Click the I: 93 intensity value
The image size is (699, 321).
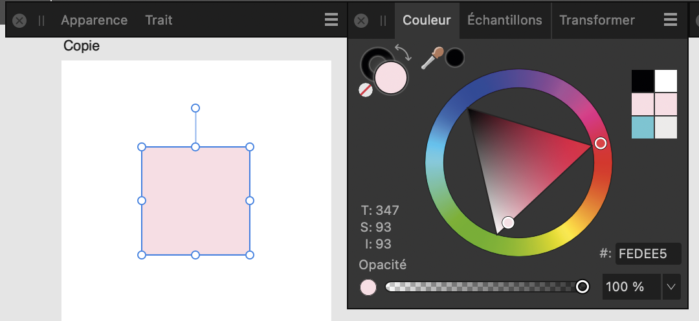377,245
